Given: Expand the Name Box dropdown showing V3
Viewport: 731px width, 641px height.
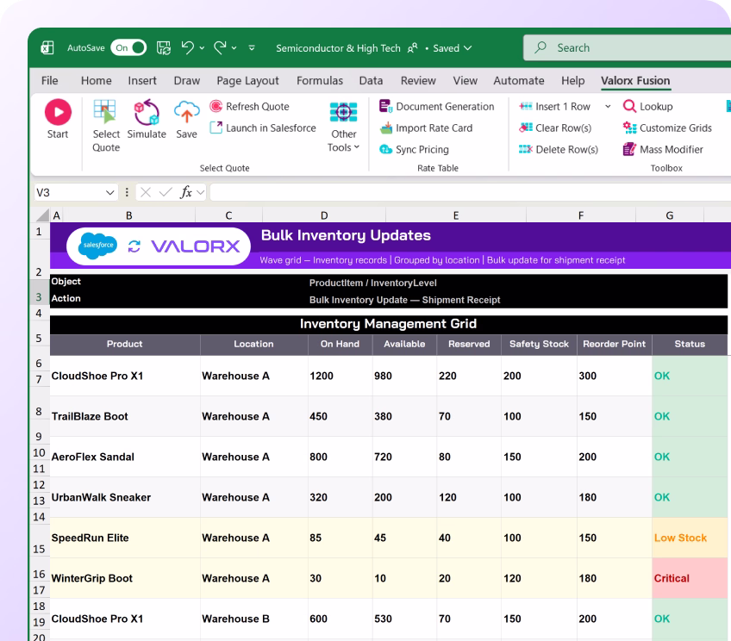Looking at the screenshot, I should coord(110,192).
